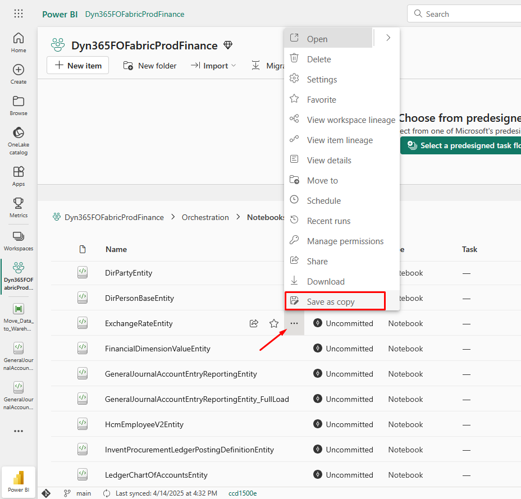This screenshot has width=521, height=499.
Task: Sort by the Name column header
Action: click(116, 249)
